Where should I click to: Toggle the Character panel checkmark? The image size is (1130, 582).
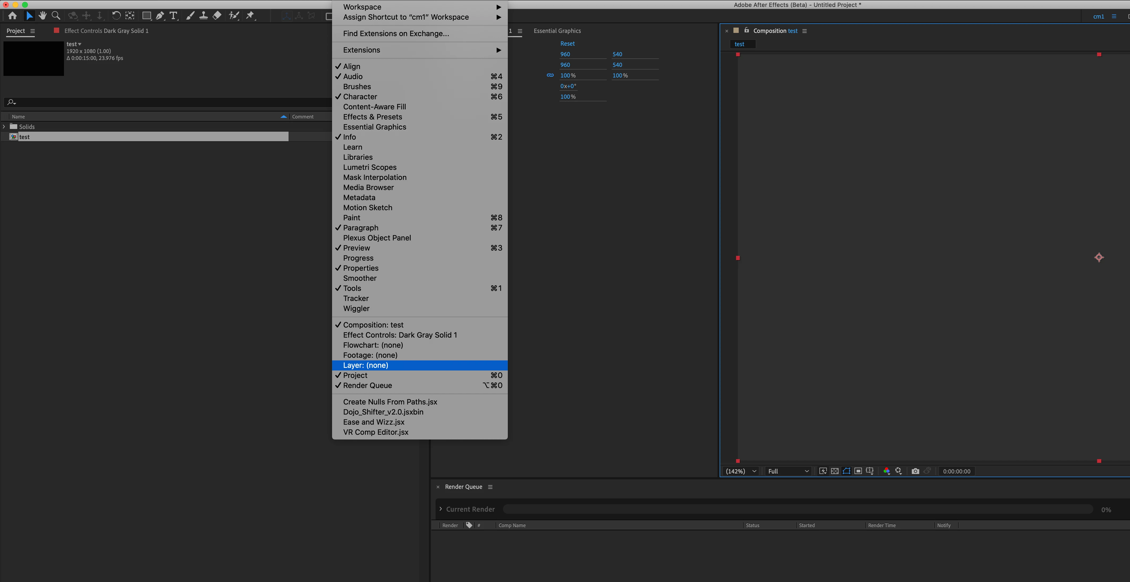pos(360,97)
